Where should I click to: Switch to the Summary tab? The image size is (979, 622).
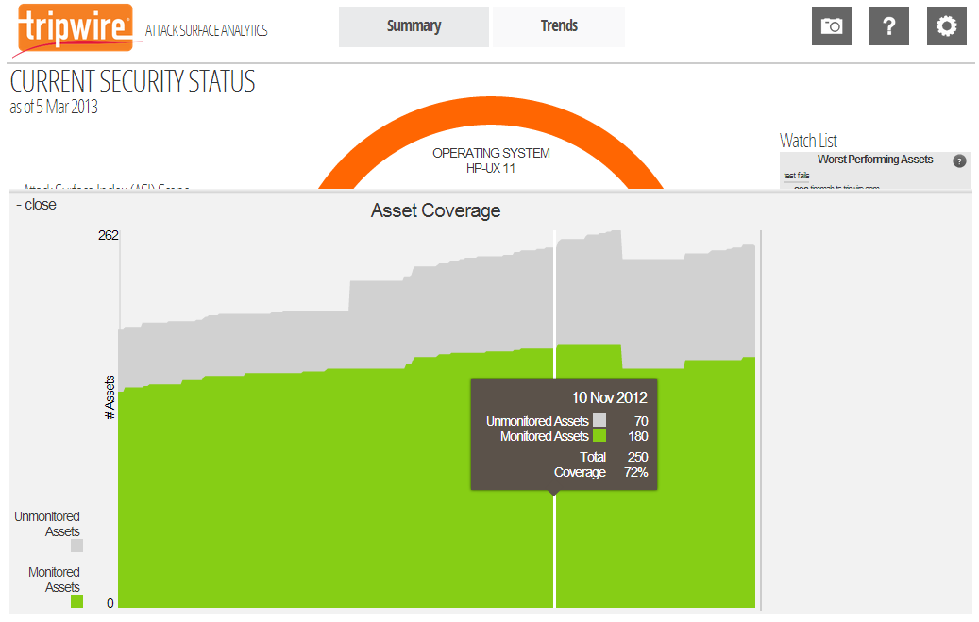(x=414, y=26)
